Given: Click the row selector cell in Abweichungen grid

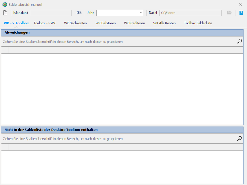Looking at the screenshot, I should tap(5, 50).
